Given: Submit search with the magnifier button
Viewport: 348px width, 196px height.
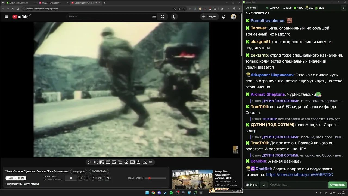Looking at the screenshot, I should (163, 17).
